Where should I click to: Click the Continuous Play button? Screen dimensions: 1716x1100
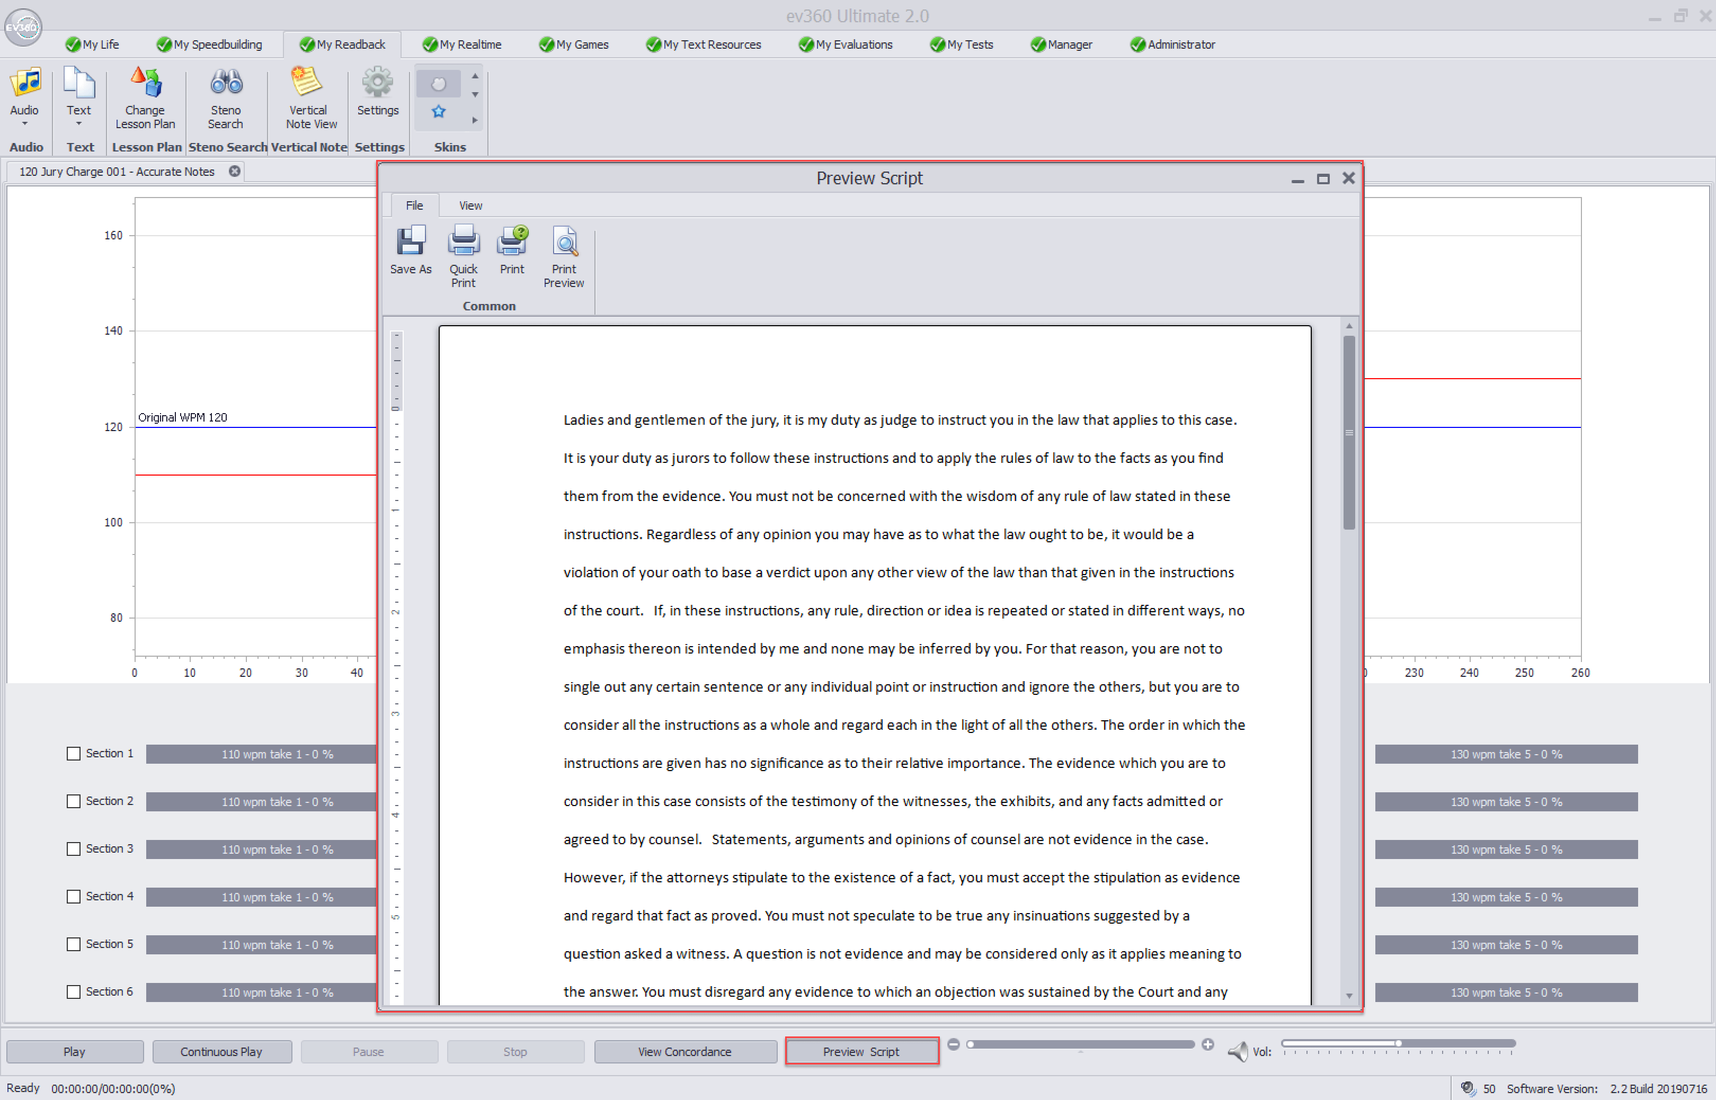point(221,1051)
